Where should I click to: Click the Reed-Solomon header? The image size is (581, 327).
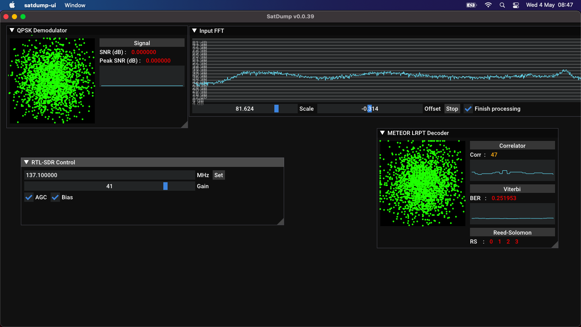click(513, 232)
